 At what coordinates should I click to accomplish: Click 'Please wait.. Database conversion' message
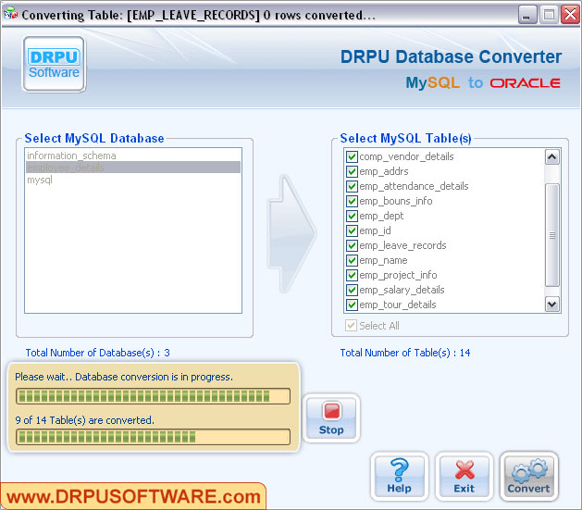click(124, 377)
